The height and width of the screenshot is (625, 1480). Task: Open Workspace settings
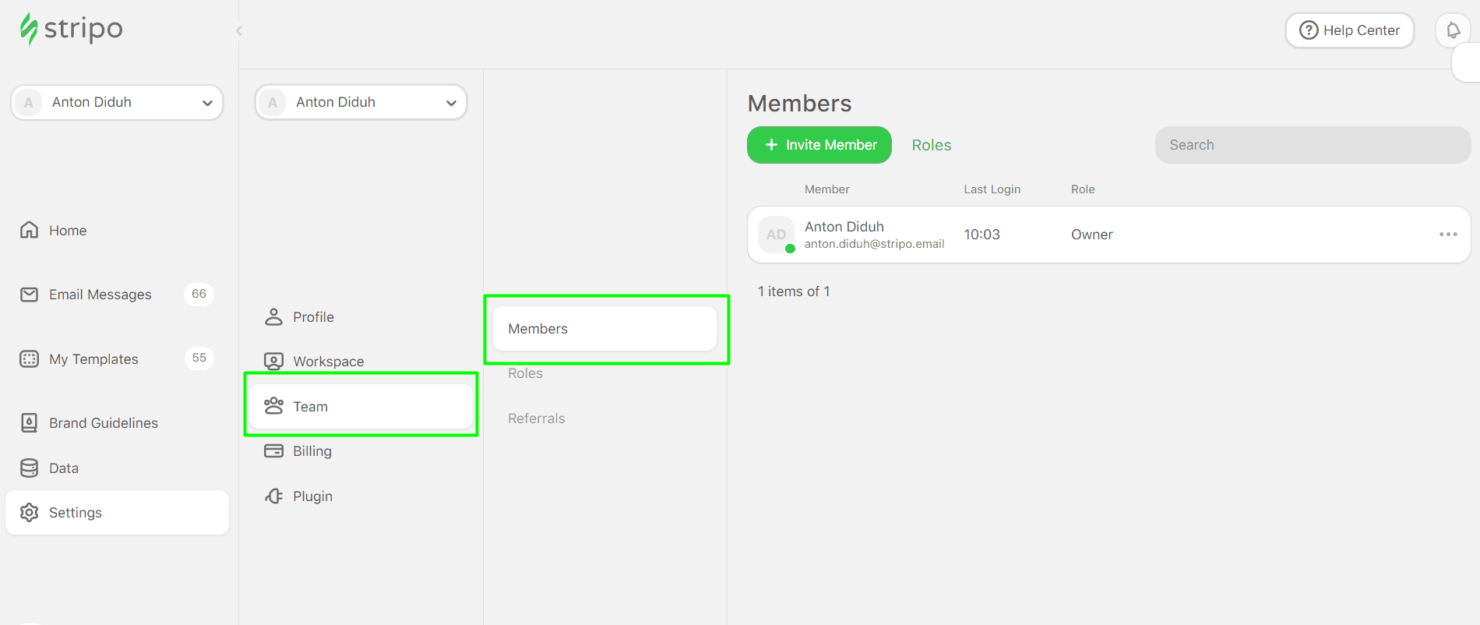click(328, 362)
